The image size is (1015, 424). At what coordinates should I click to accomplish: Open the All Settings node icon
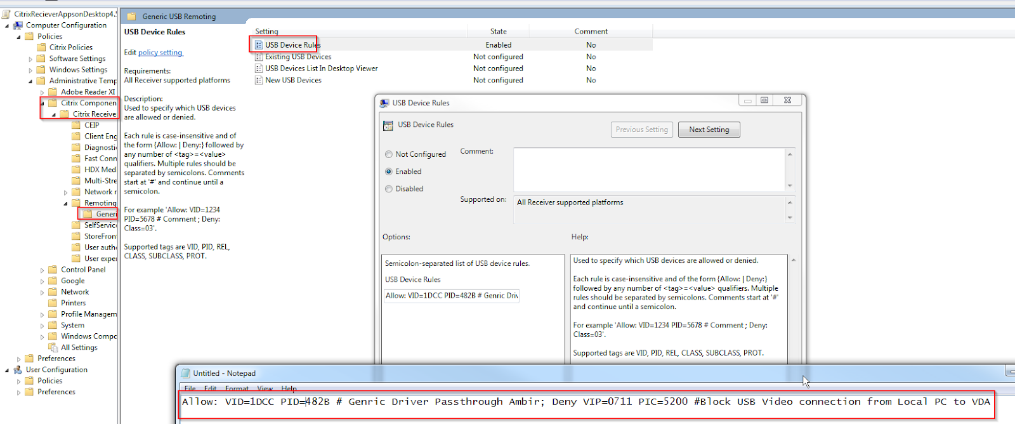pyautogui.click(x=53, y=347)
